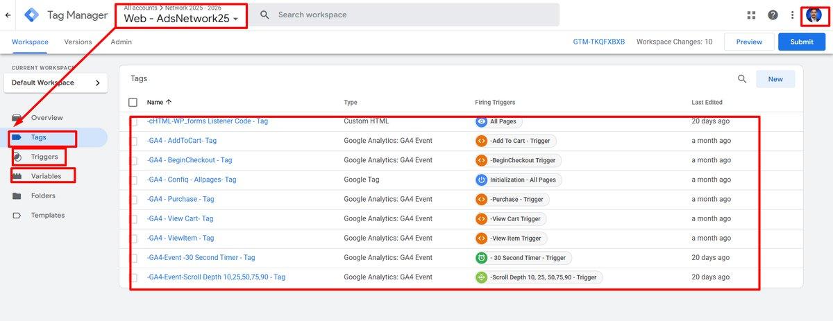Screen dimensions: 833x321
Task: Click the Folders sidebar icon
Action: pos(17,196)
